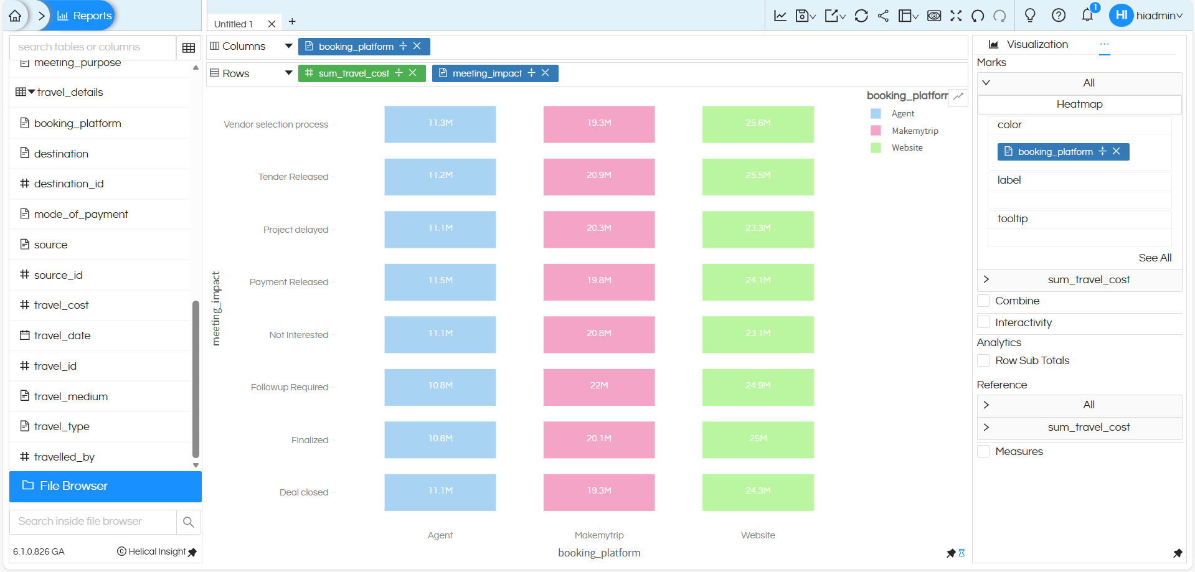The image size is (1195, 572).
Task: Collapse the All section under Marks
Action: 986,82
